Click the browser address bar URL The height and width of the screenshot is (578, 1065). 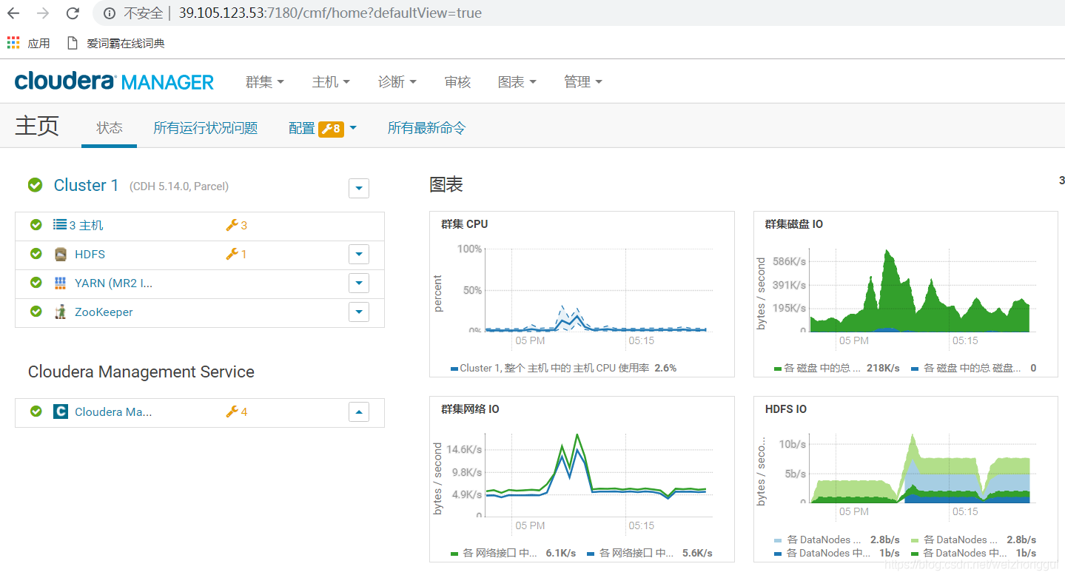coord(330,13)
